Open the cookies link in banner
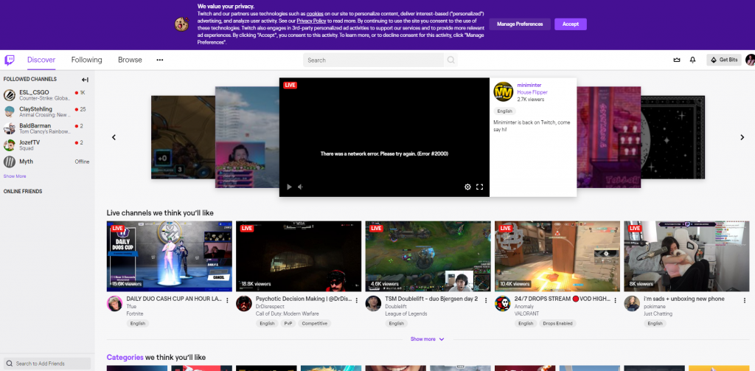 pyautogui.click(x=314, y=14)
